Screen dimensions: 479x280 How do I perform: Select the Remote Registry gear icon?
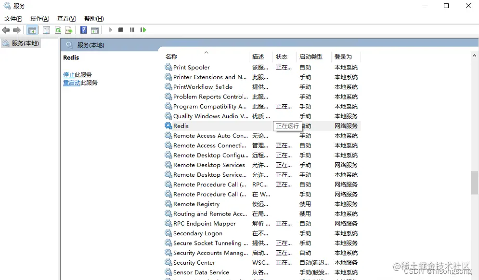[x=168, y=204]
